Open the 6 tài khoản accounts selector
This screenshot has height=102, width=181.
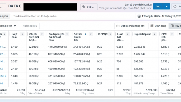click(x=89, y=7)
